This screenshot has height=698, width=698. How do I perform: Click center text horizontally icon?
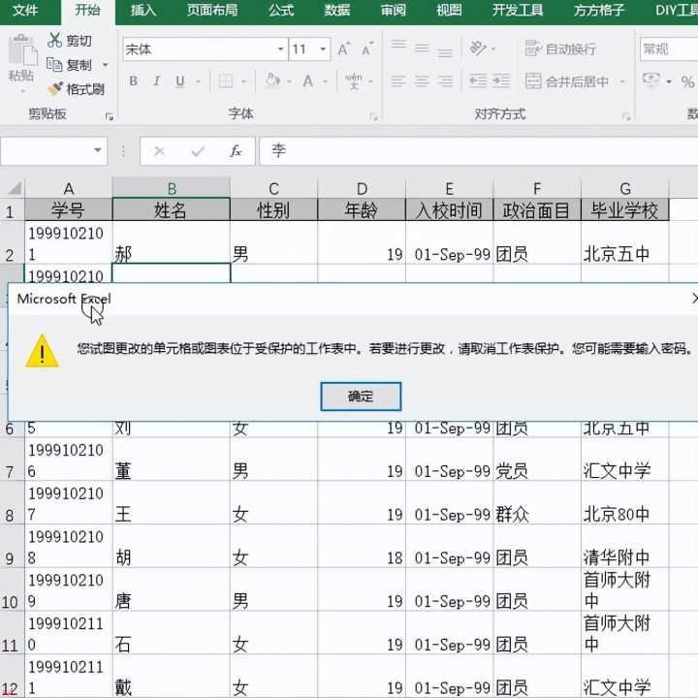(x=422, y=81)
